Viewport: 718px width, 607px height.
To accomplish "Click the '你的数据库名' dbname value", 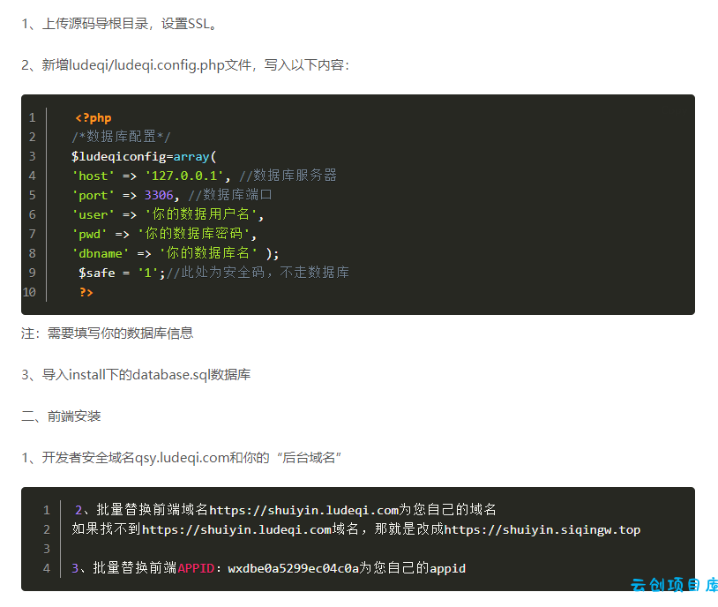I will [x=208, y=253].
